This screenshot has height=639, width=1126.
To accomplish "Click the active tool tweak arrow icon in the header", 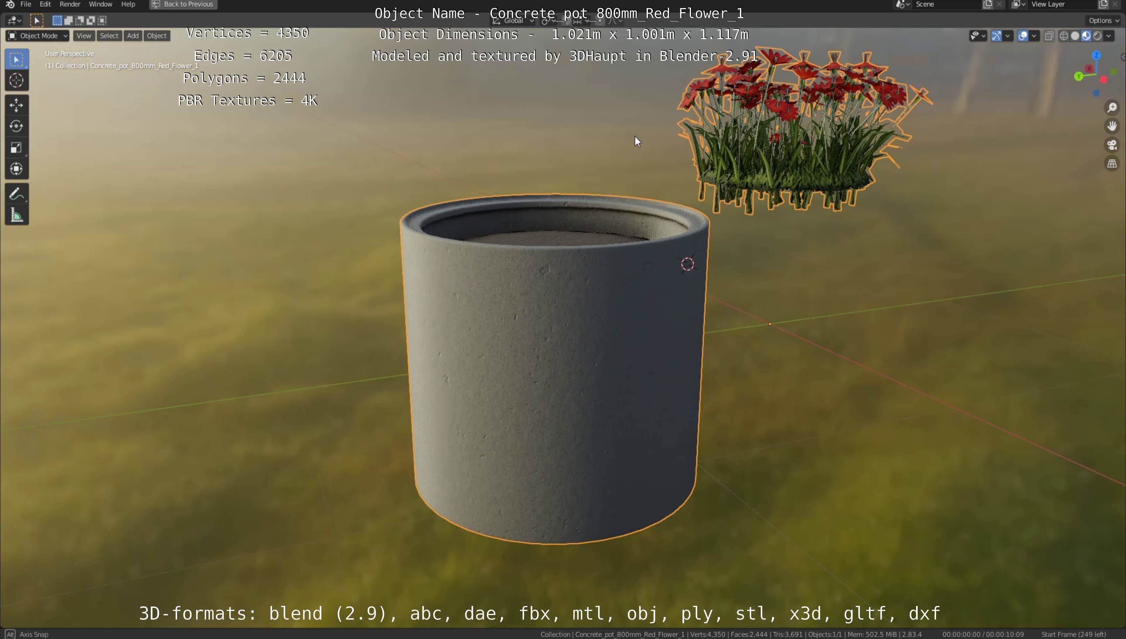I will [37, 20].
